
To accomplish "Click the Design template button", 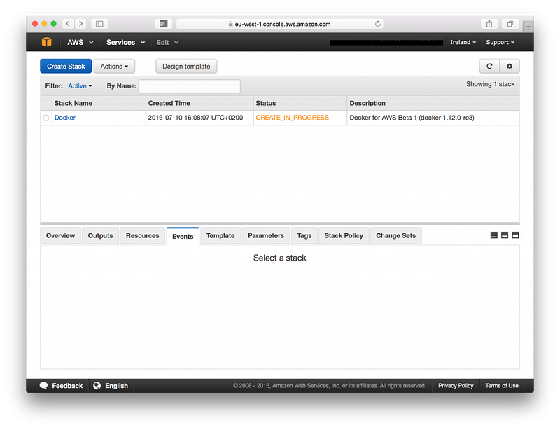I will (x=186, y=66).
